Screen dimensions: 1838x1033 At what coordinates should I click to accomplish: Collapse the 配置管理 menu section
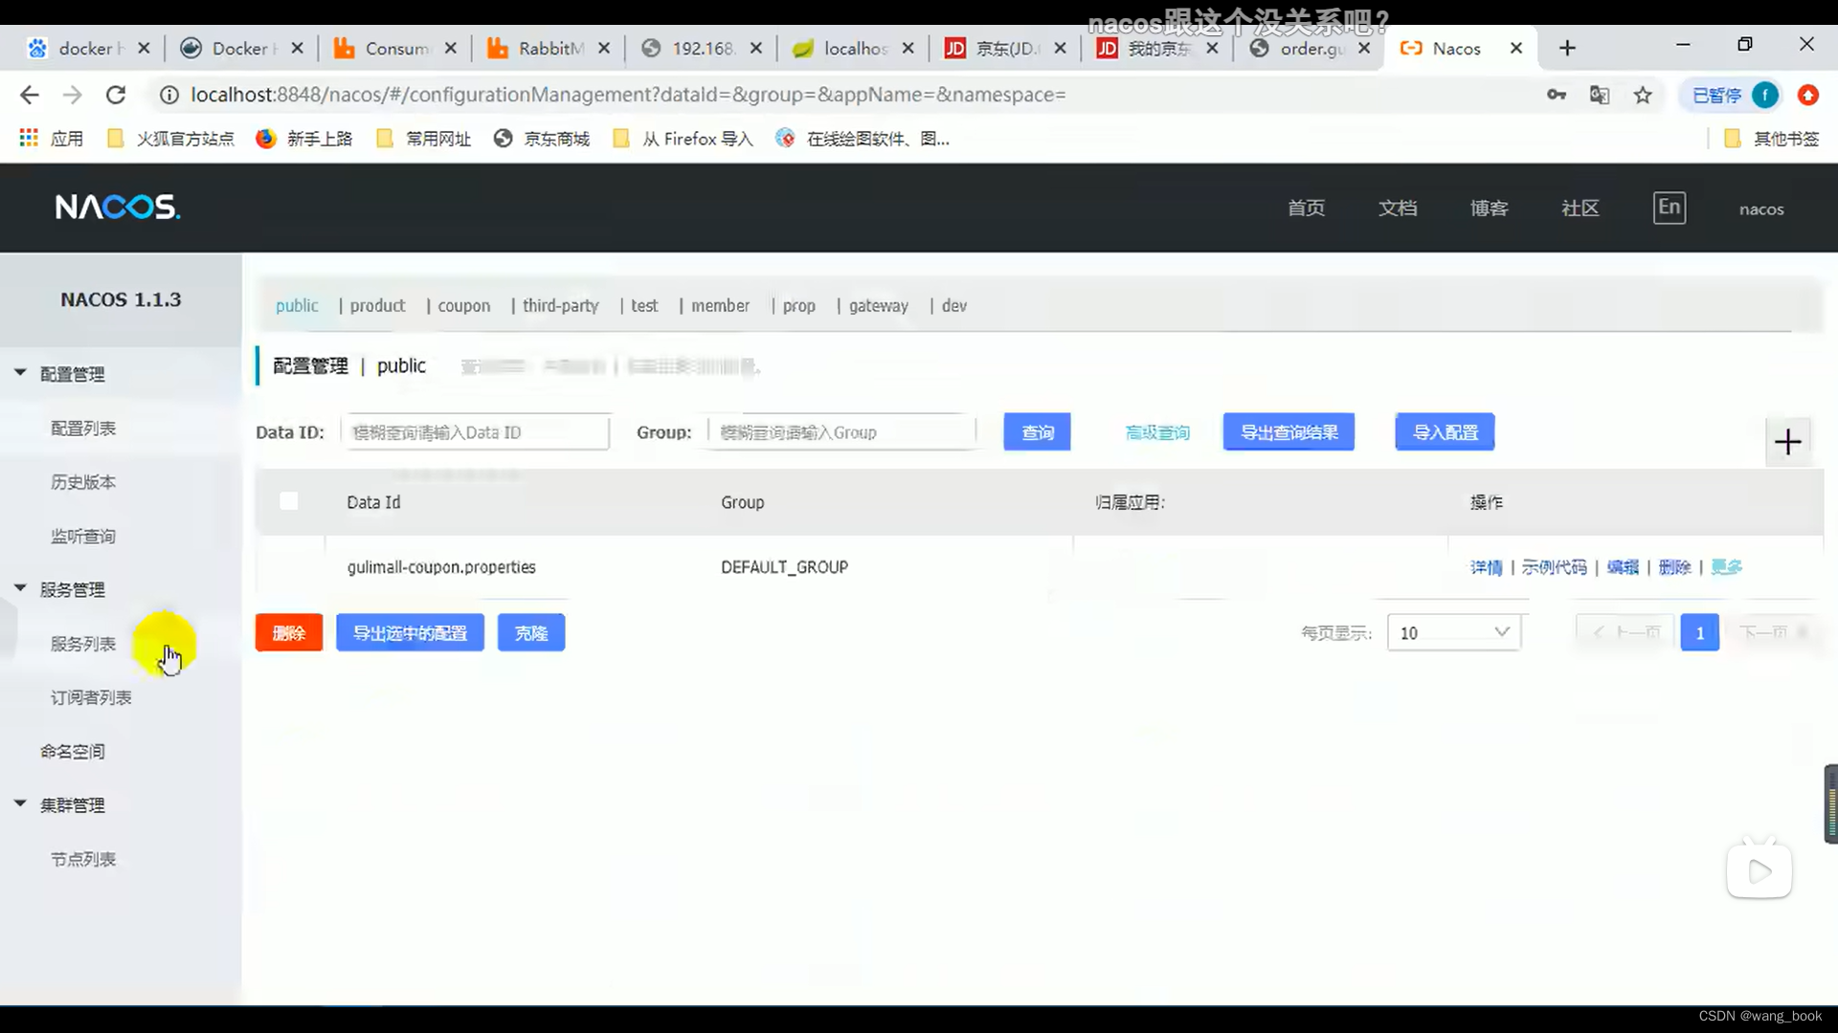click(20, 372)
